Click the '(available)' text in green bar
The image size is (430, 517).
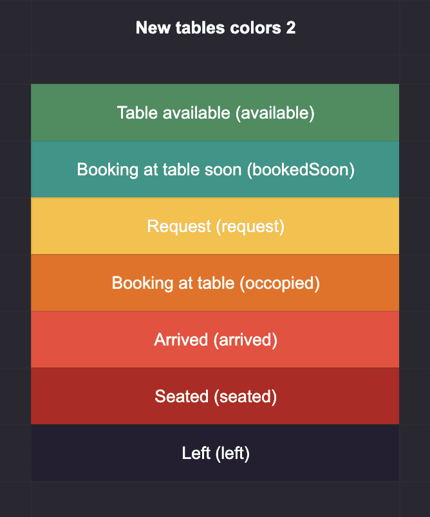(x=275, y=113)
